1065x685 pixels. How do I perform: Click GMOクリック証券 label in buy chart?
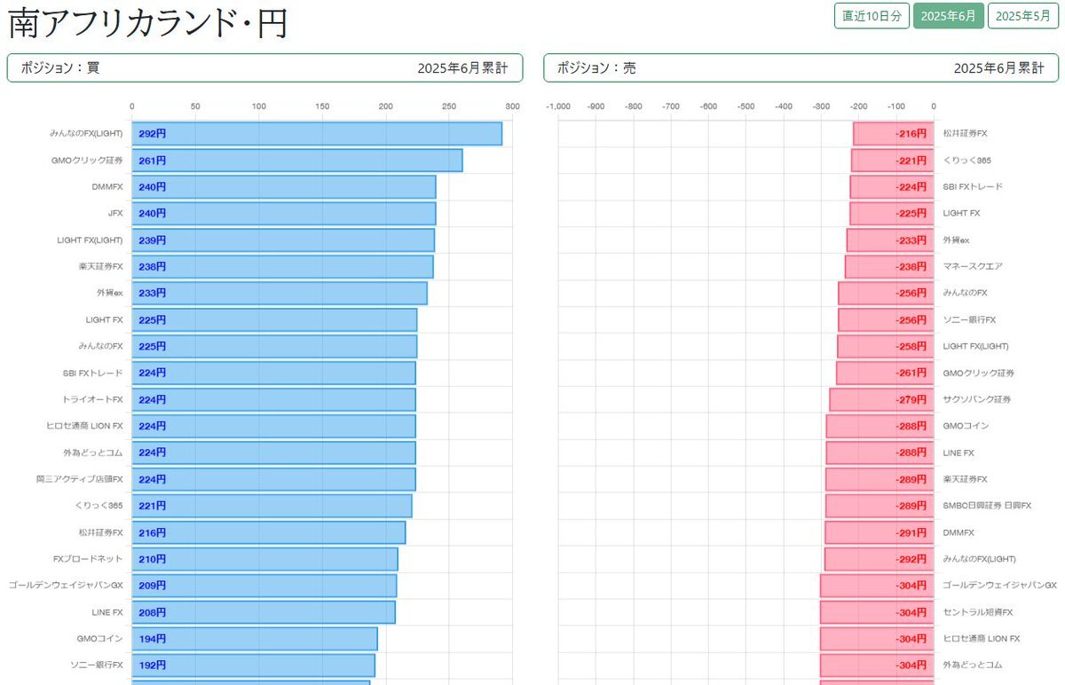point(87,161)
